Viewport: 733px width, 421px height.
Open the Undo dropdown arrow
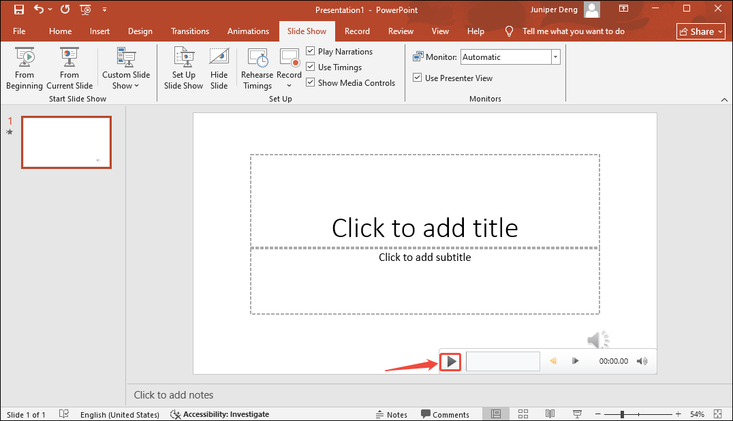tap(49, 10)
